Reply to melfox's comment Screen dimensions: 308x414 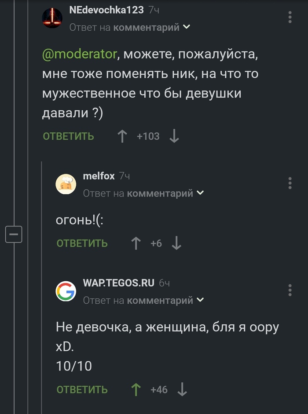point(82,243)
